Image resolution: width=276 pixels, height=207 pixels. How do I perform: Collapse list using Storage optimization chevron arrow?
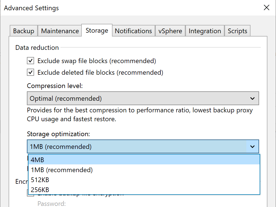point(252,147)
